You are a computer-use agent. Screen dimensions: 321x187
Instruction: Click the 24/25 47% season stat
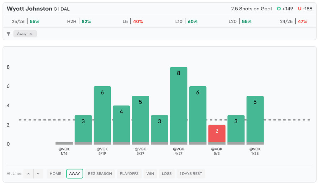click(293, 22)
